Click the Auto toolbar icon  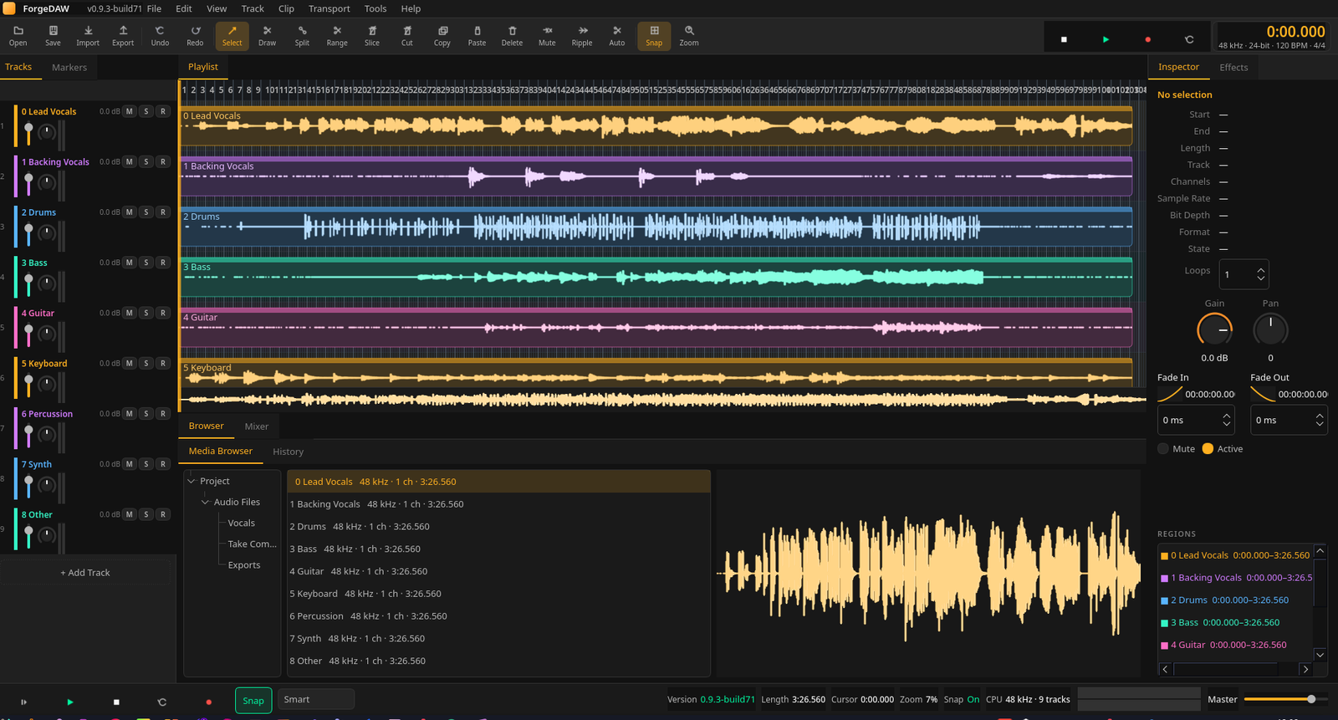pyautogui.click(x=617, y=36)
